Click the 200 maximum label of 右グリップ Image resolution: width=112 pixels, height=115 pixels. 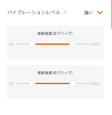click(95, 83)
